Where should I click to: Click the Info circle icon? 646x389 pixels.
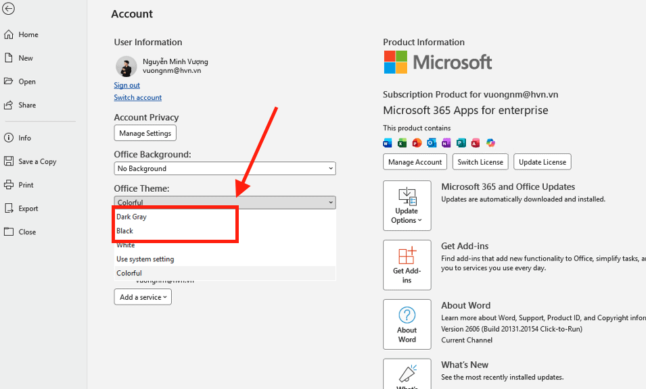click(x=9, y=138)
